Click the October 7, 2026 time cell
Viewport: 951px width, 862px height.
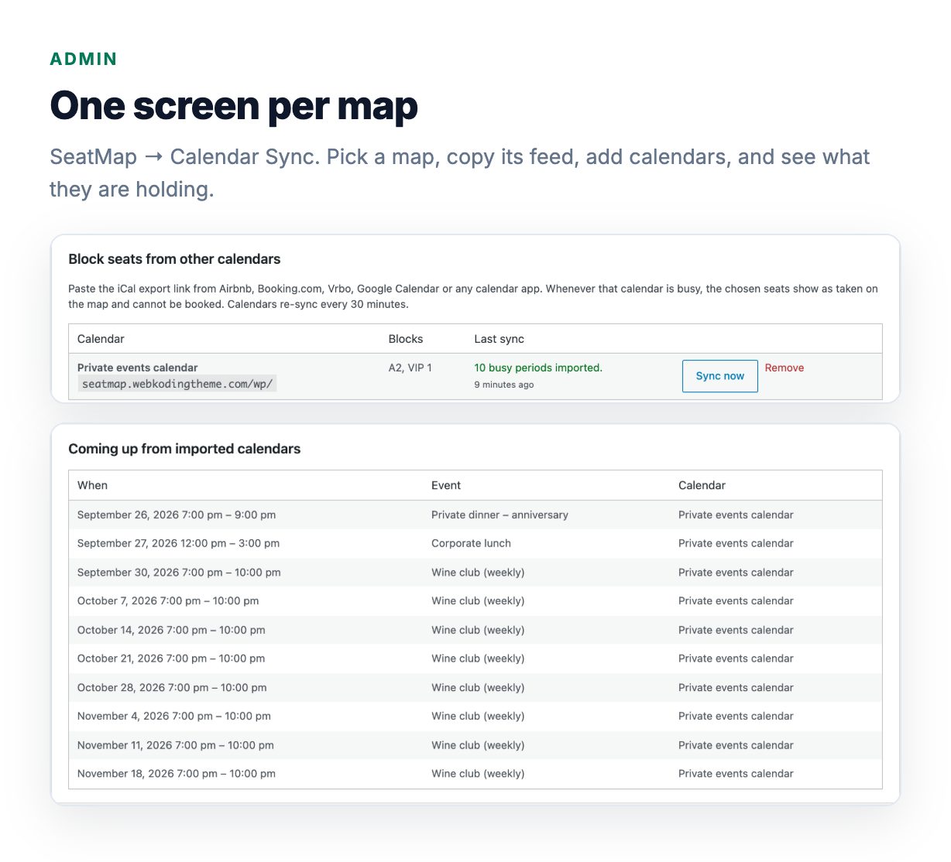pyautogui.click(x=168, y=600)
